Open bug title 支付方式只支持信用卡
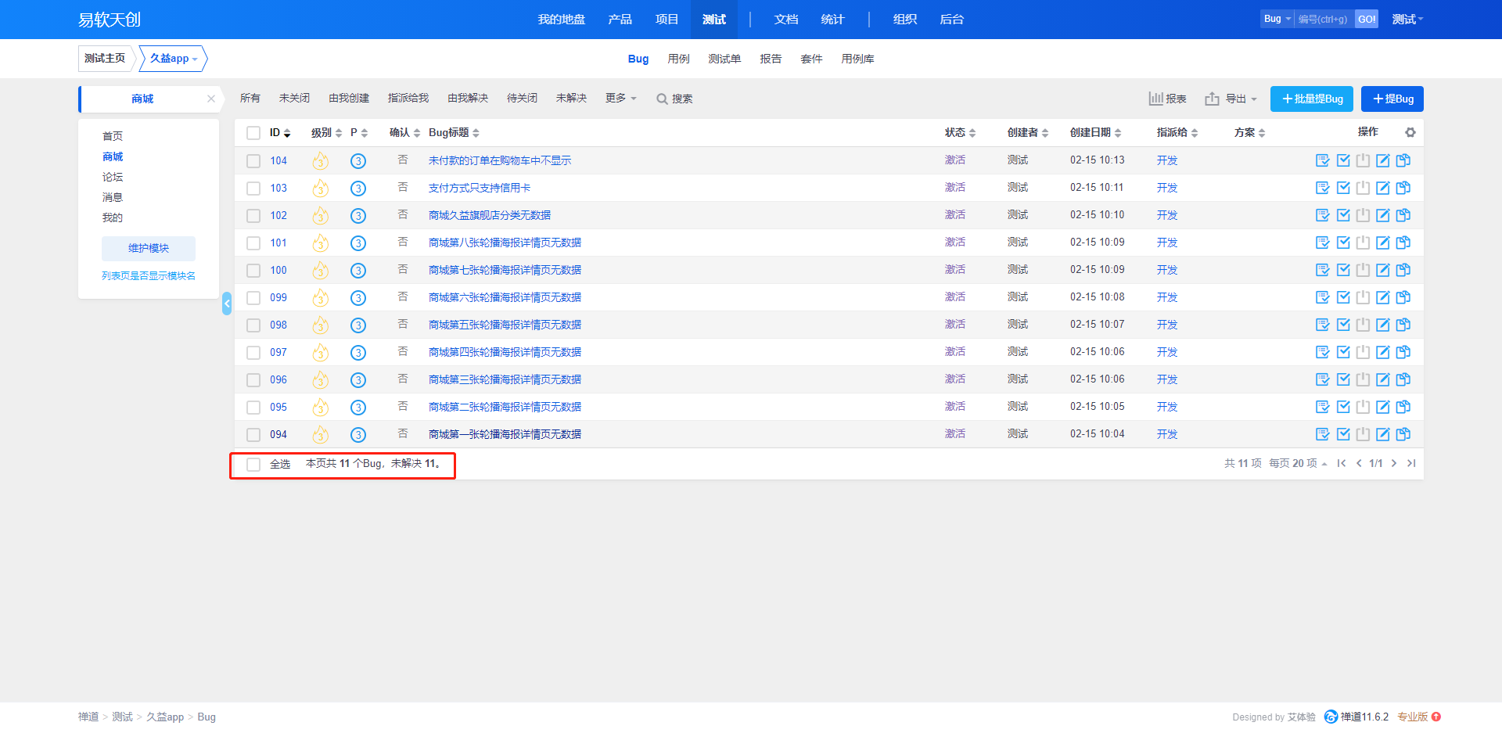 point(480,188)
